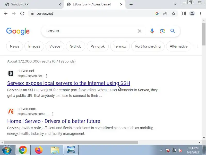Image resolution: width=206 pixels, height=155 pixels.
Task: Open network status tray icon
Action: [174, 150]
